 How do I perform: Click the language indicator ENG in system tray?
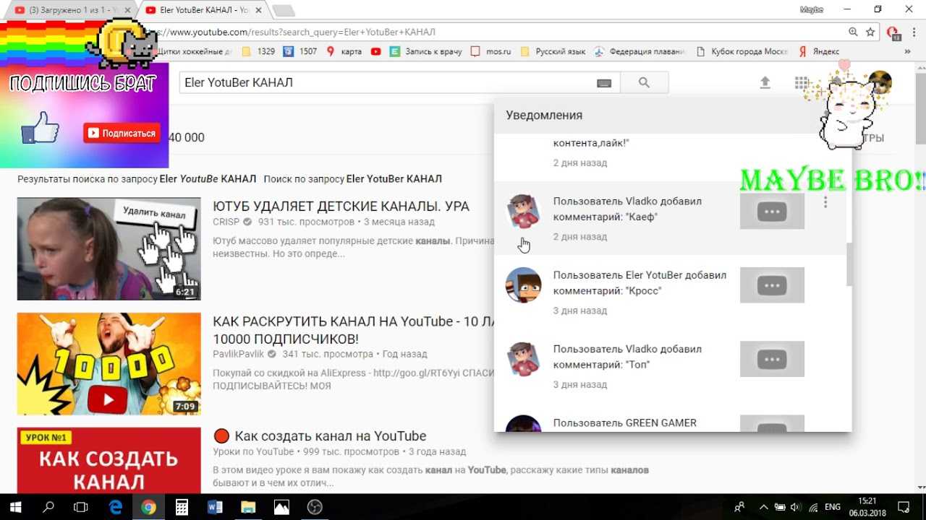tap(831, 506)
